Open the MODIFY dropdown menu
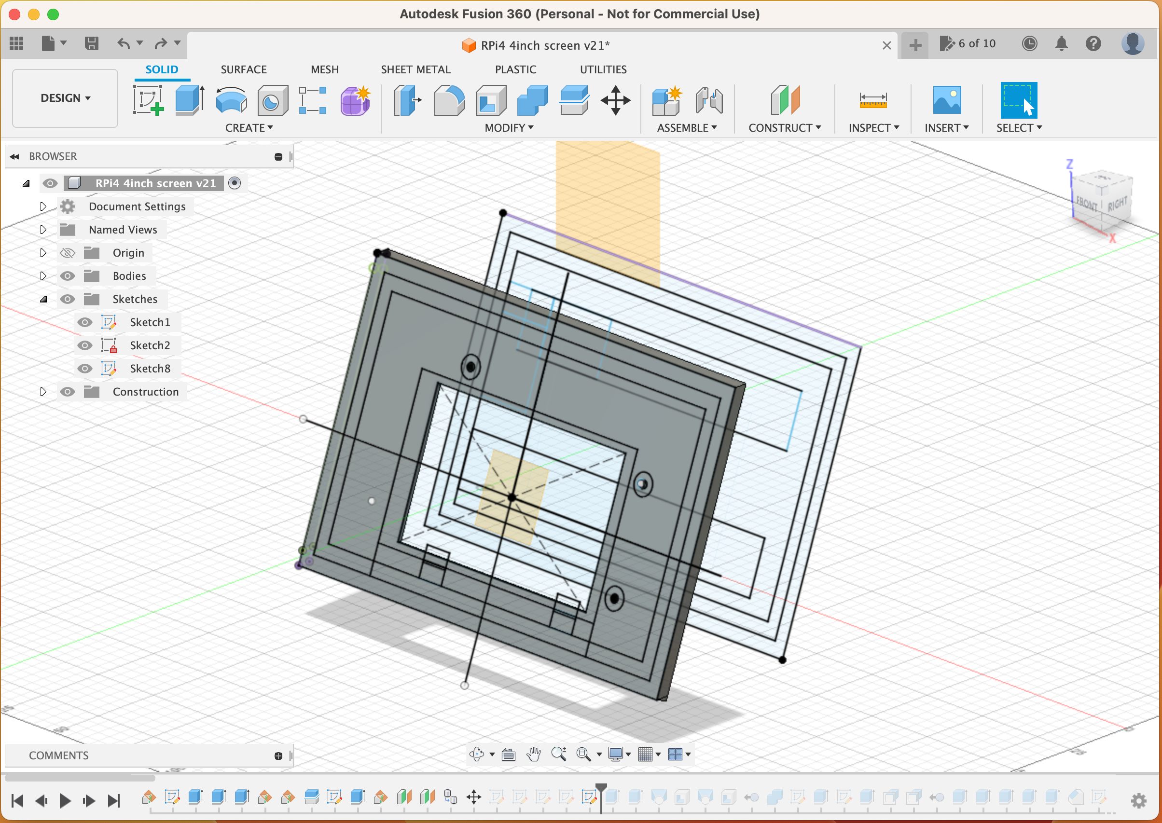This screenshot has height=823, width=1162. click(509, 128)
